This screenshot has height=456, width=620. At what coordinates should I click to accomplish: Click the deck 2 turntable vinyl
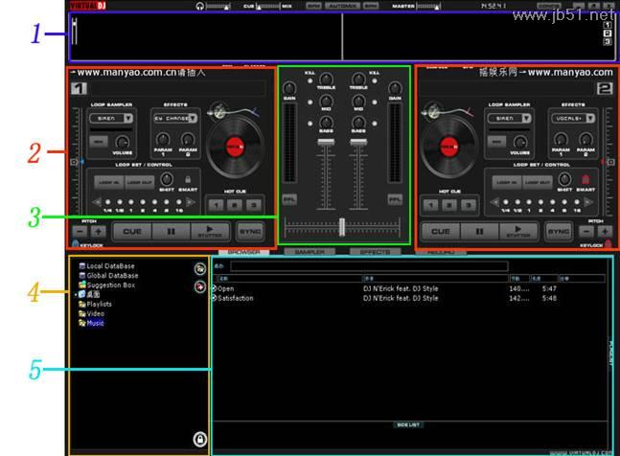(x=449, y=147)
